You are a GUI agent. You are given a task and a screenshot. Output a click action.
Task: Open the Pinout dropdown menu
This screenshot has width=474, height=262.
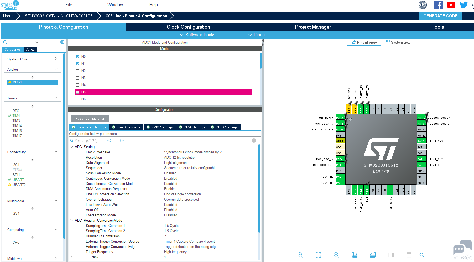(x=257, y=35)
